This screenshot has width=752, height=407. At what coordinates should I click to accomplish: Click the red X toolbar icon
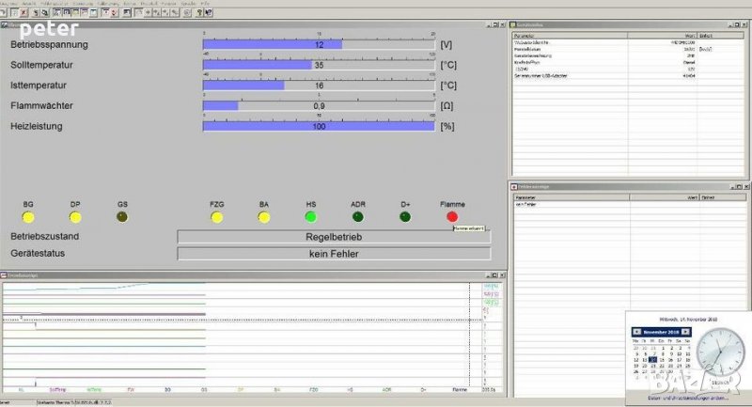(24, 13)
